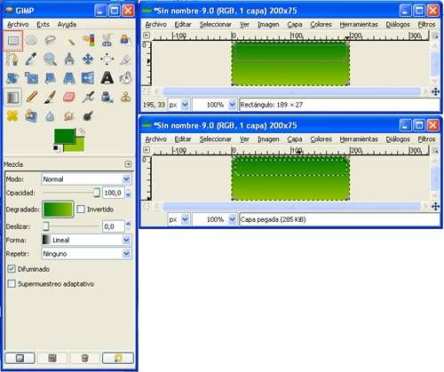This screenshot has height=372, width=444.
Task: Select the Select by Color tool
Action: (x=88, y=40)
